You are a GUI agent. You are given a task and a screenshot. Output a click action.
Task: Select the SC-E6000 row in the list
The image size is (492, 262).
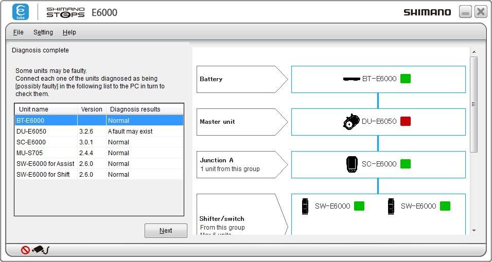click(99, 142)
